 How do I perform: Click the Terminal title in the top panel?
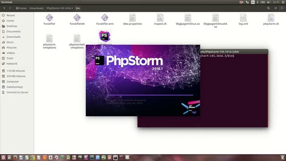[7, 2]
